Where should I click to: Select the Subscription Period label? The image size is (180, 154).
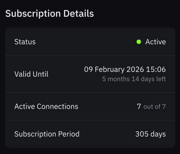tap(47, 134)
